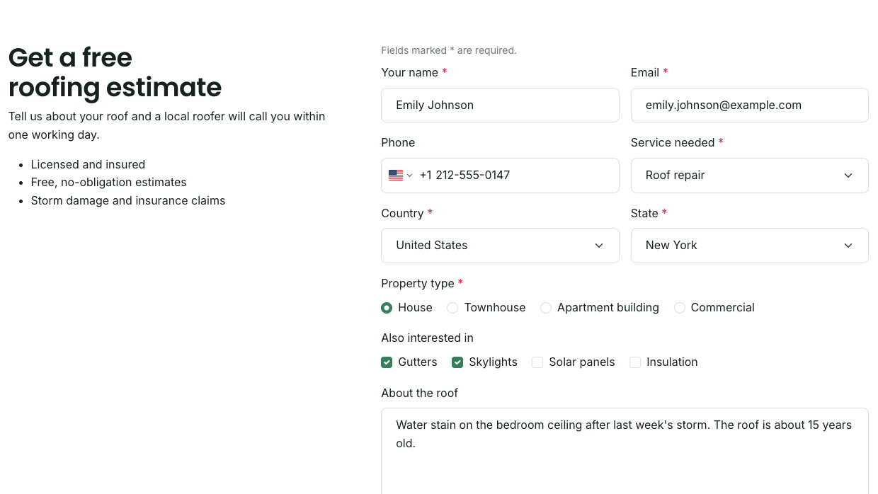Click the Country dropdown chevron arrow
The height and width of the screenshot is (494, 878).
point(599,246)
